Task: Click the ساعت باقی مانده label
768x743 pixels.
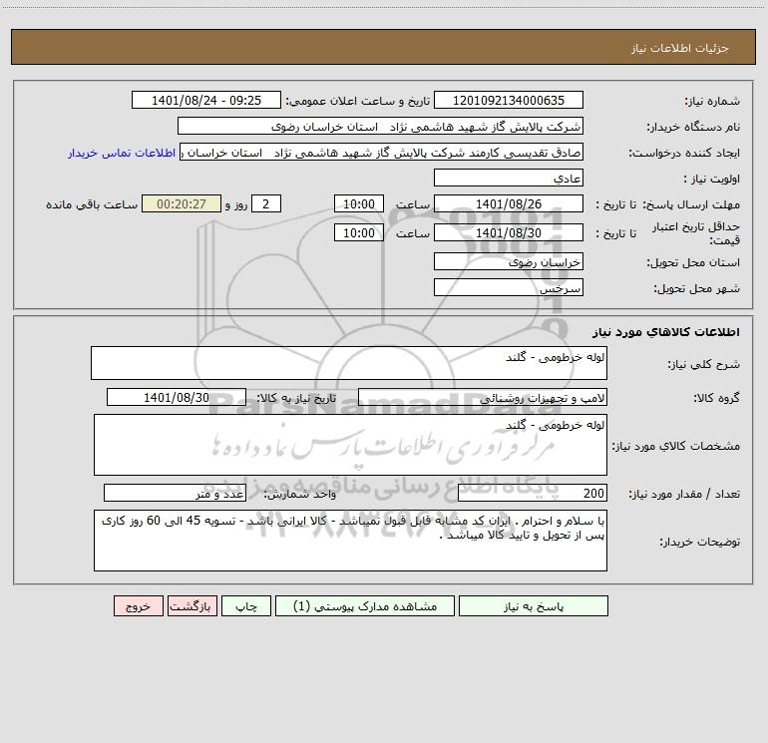Action: [x=92, y=204]
